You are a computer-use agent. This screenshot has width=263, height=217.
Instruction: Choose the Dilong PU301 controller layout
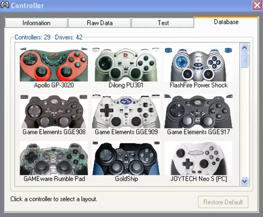pos(126,64)
